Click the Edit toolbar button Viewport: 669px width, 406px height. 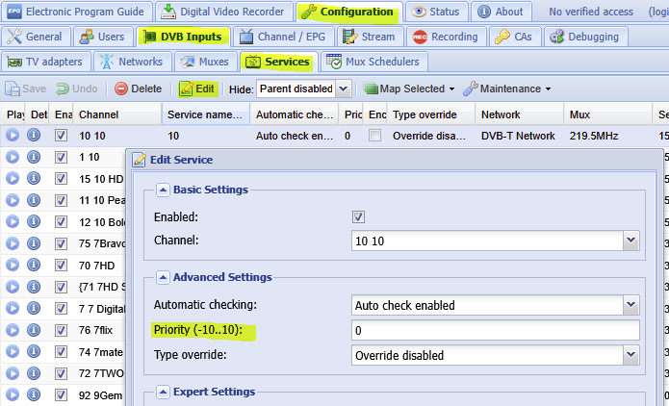[x=197, y=89]
